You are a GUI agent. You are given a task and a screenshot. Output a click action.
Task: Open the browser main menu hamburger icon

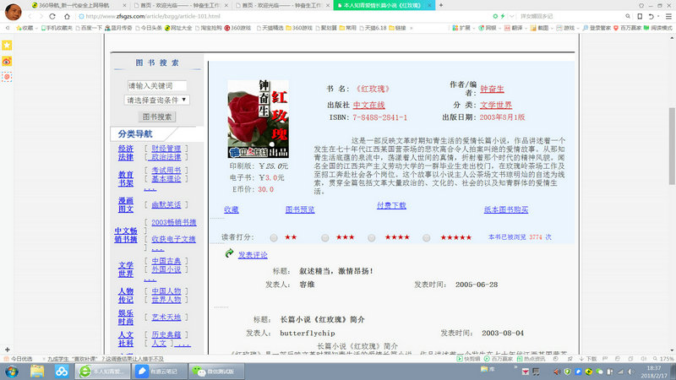pyautogui.click(x=668, y=16)
